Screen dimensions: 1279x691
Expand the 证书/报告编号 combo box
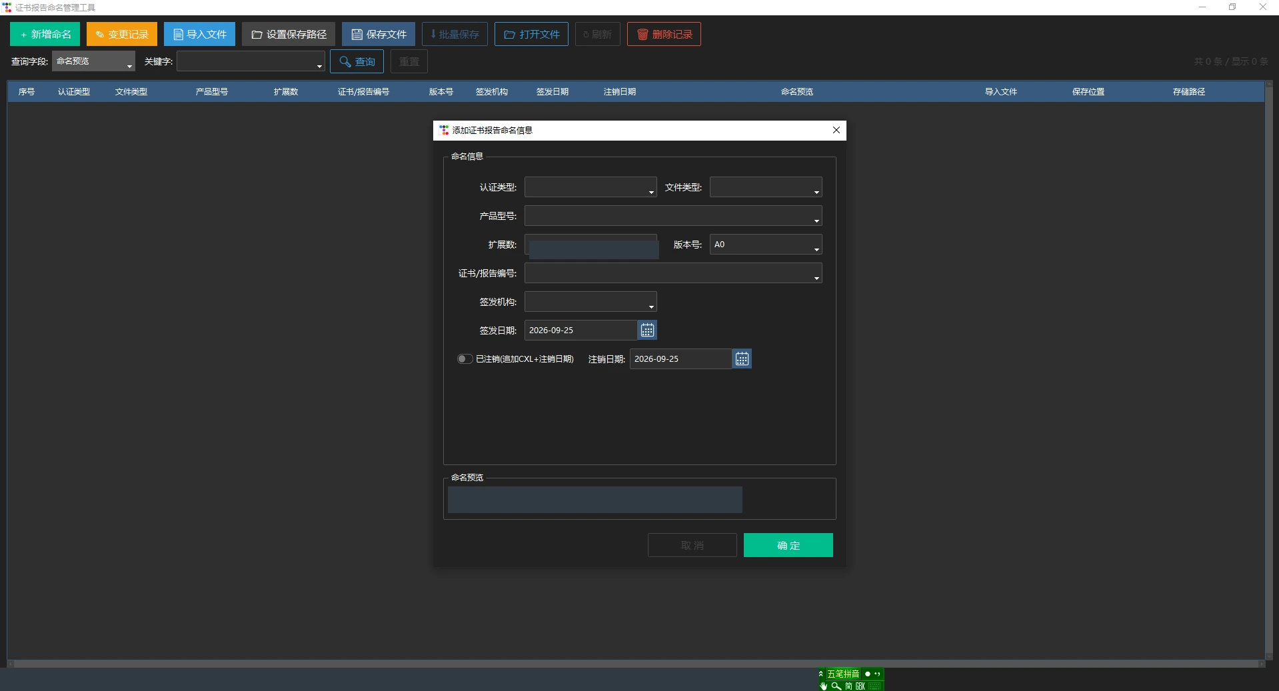pos(673,273)
